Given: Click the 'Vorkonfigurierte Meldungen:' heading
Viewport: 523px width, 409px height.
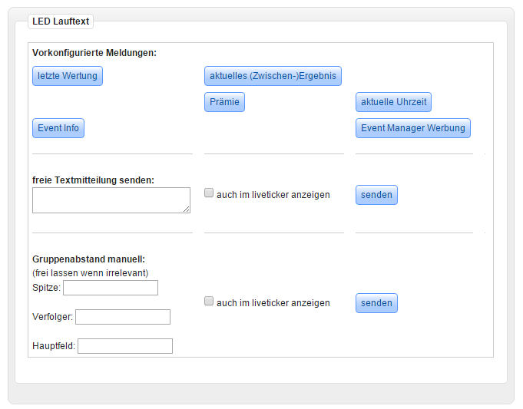Looking at the screenshot, I should (x=94, y=53).
